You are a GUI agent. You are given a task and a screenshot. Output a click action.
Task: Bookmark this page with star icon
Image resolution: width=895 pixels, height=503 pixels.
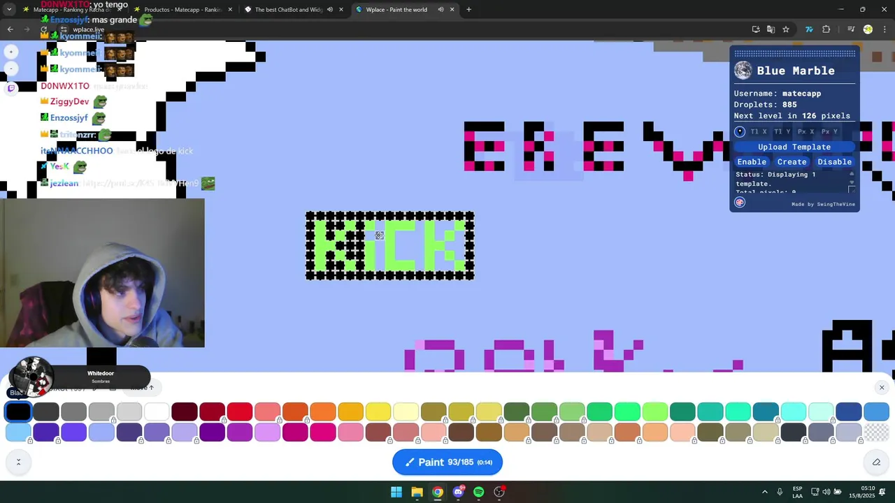click(x=786, y=29)
